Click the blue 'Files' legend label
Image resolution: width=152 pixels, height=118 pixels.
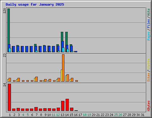point(148,23)
